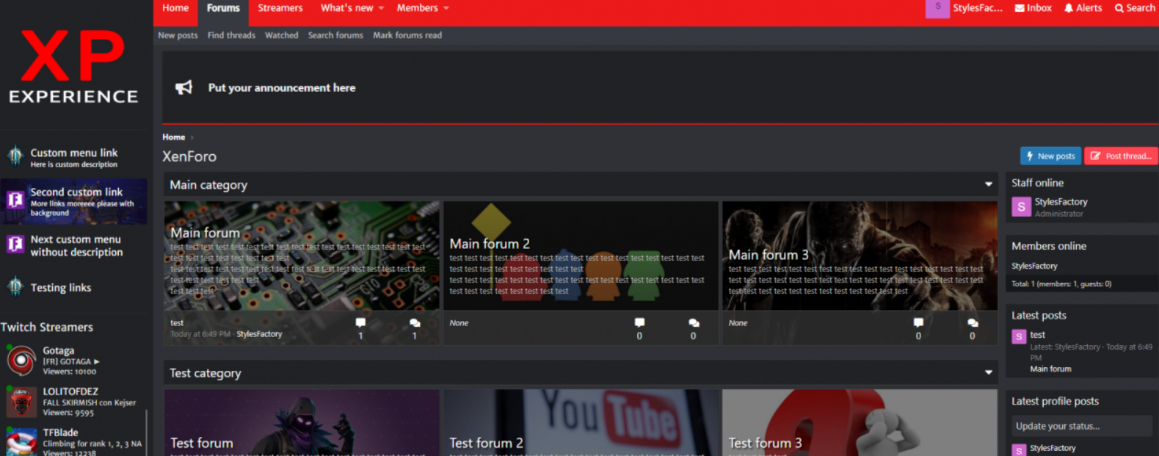Collapse the Main category section
The width and height of the screenshot is (1159, 456).
coord(989,184)
